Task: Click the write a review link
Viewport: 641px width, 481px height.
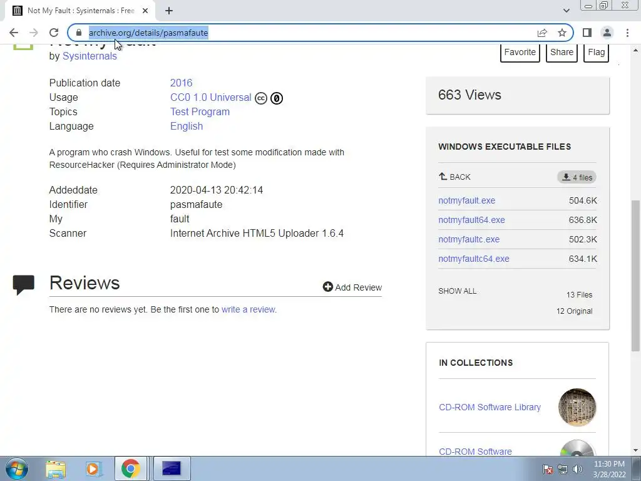Action: [249, 309]
